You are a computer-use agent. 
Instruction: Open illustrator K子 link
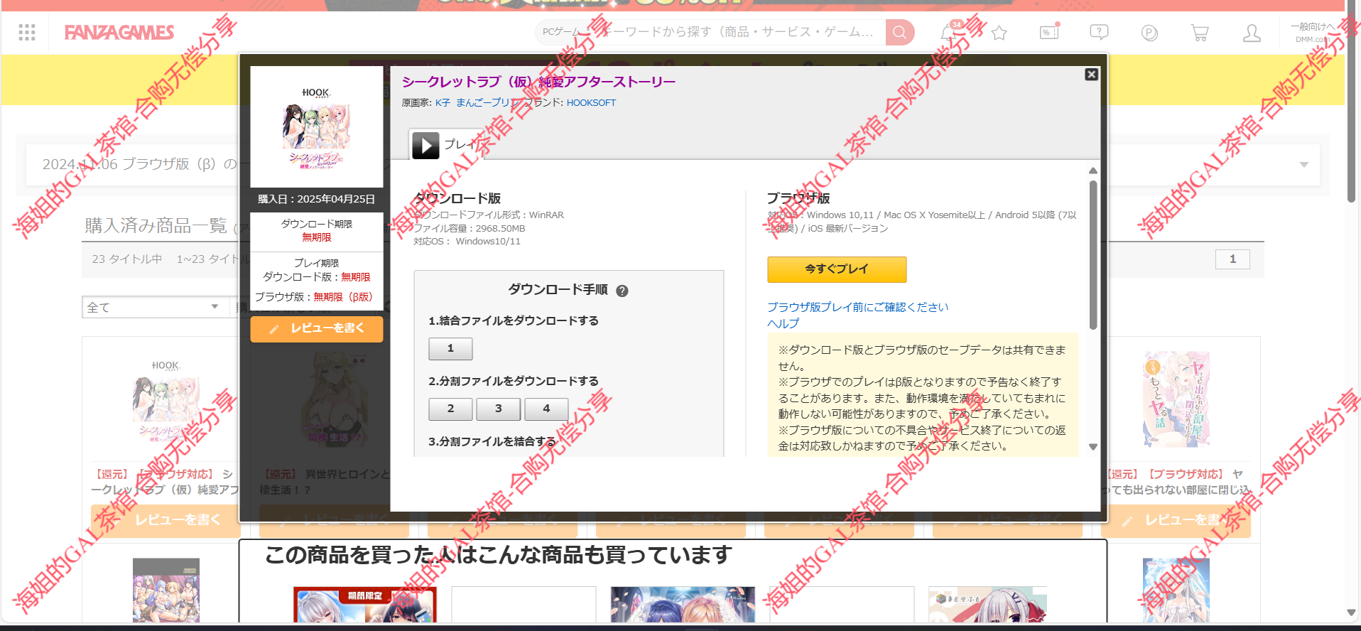click(443, 102)
